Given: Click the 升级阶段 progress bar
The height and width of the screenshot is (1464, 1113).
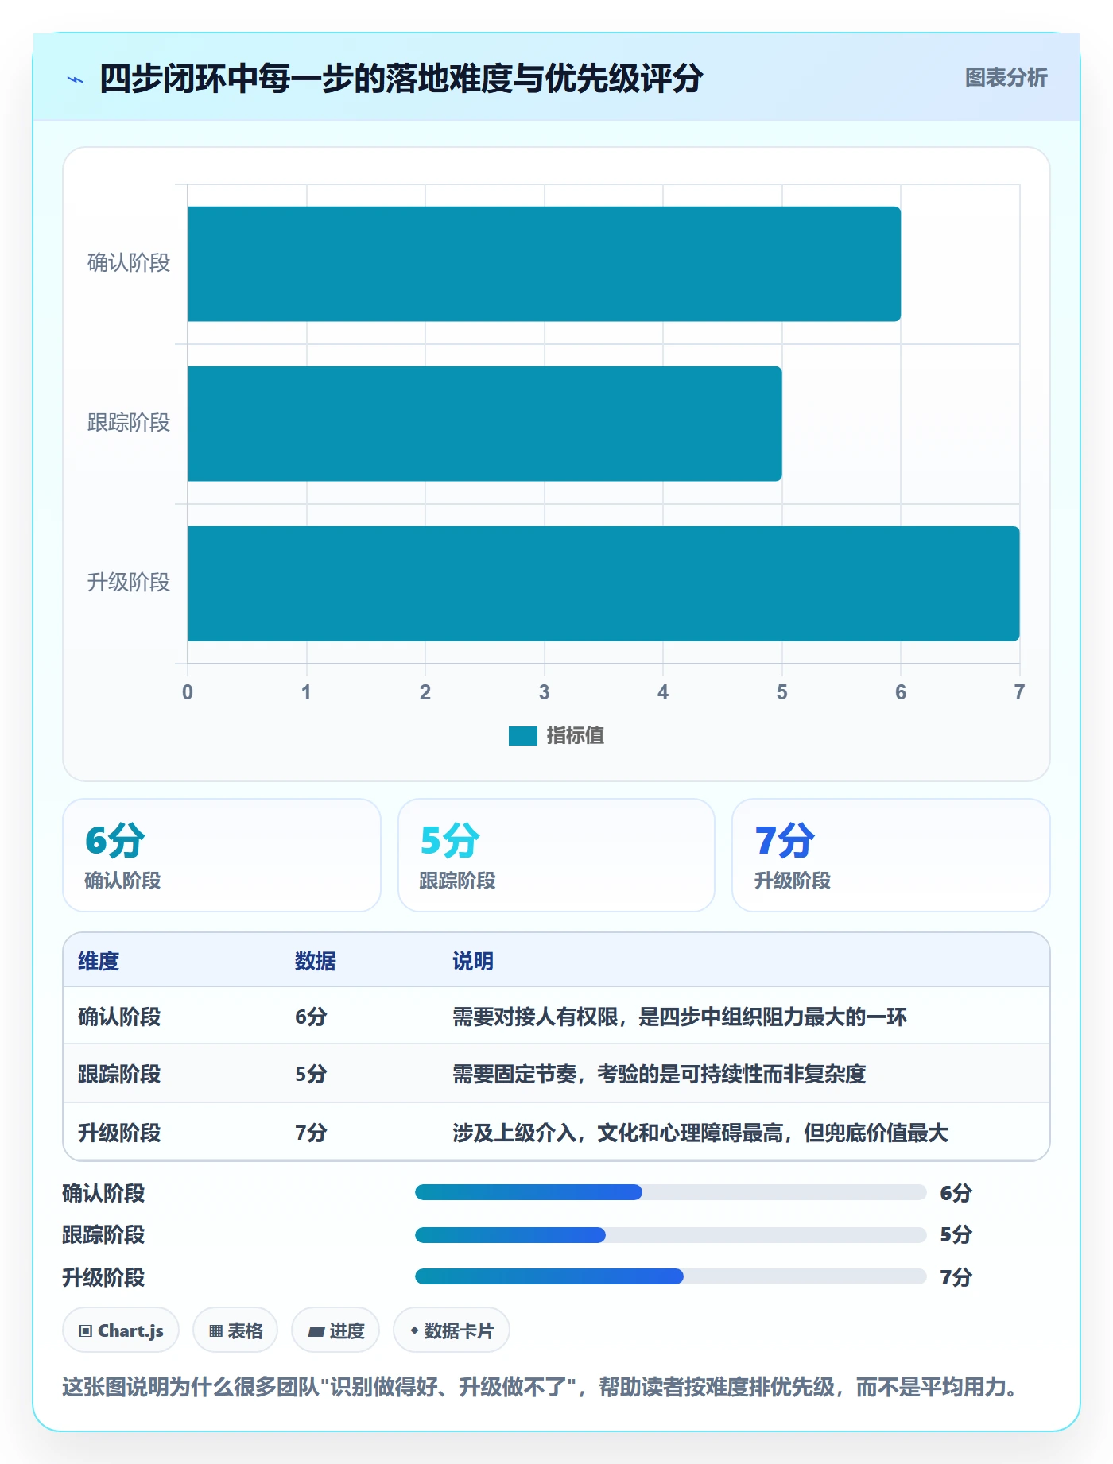Looking at the screenshot, I should point(670,1276).
